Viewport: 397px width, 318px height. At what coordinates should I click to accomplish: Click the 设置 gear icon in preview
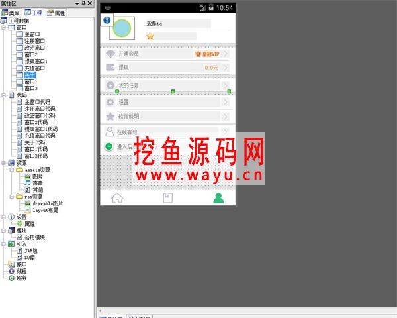pos(110,102)
